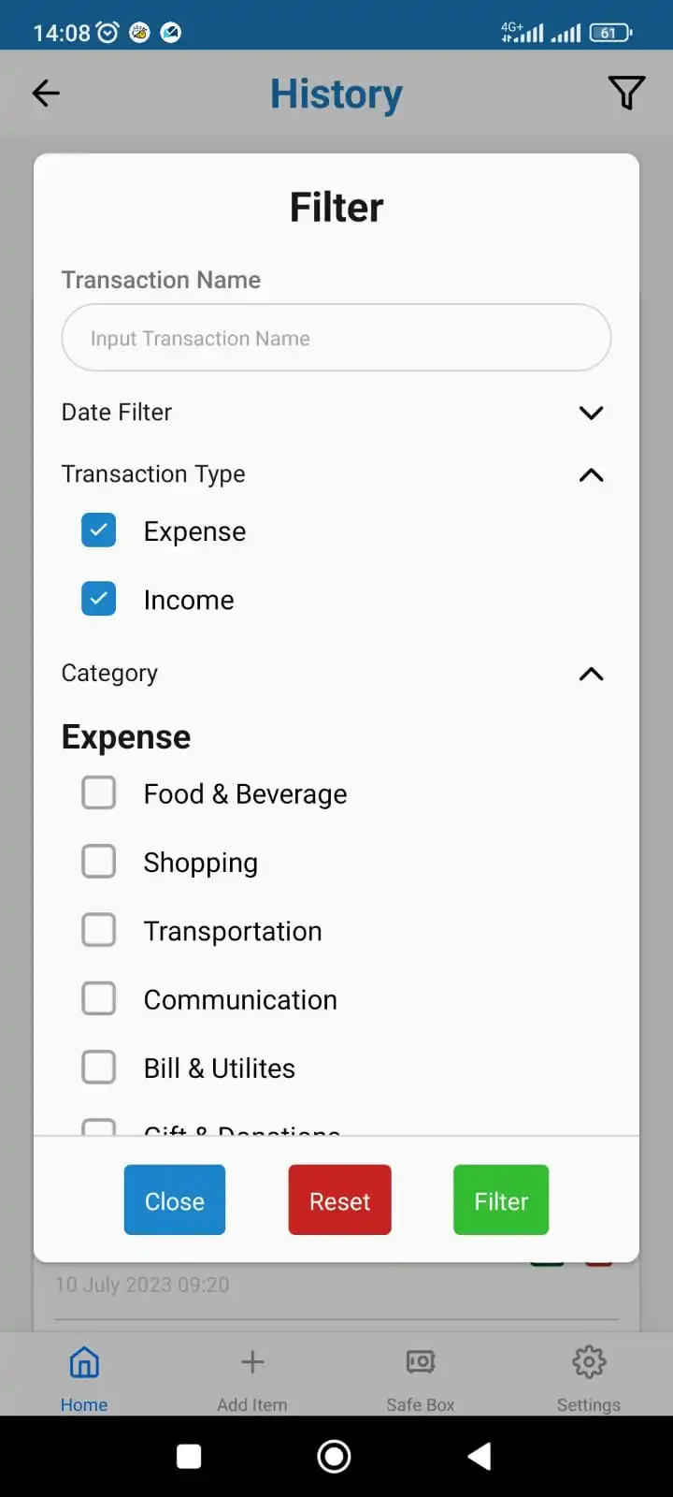Tap the Home house icon
The height and width of the screenshot is (1497, 673).
click(84, 1362)
